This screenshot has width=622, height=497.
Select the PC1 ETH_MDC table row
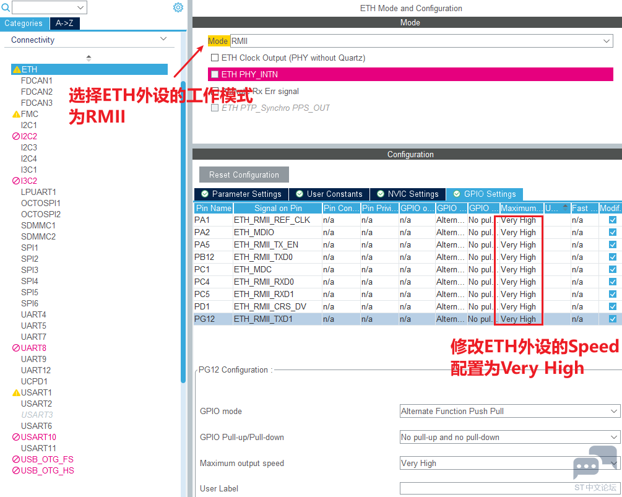(x=408, y=269)
